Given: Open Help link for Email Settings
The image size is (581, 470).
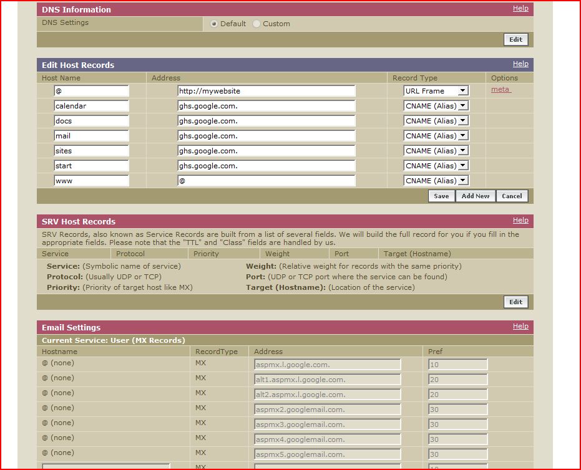Looking at the screenshot, I should [x=520, y=326].
